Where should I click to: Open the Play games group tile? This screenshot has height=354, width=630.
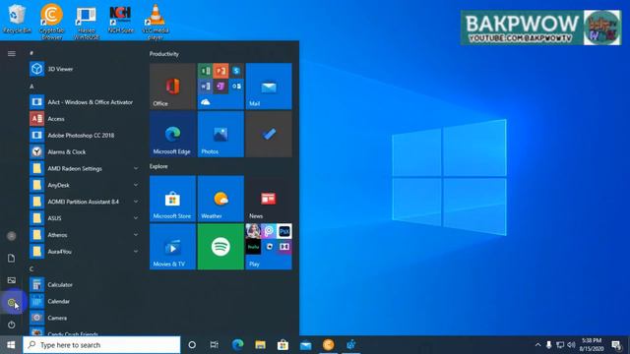point(269,247)
